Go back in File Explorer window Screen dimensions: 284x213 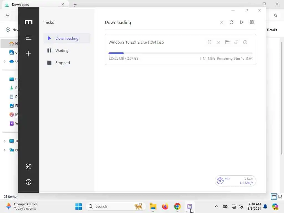pyautogui.click(x=7, y=16)
